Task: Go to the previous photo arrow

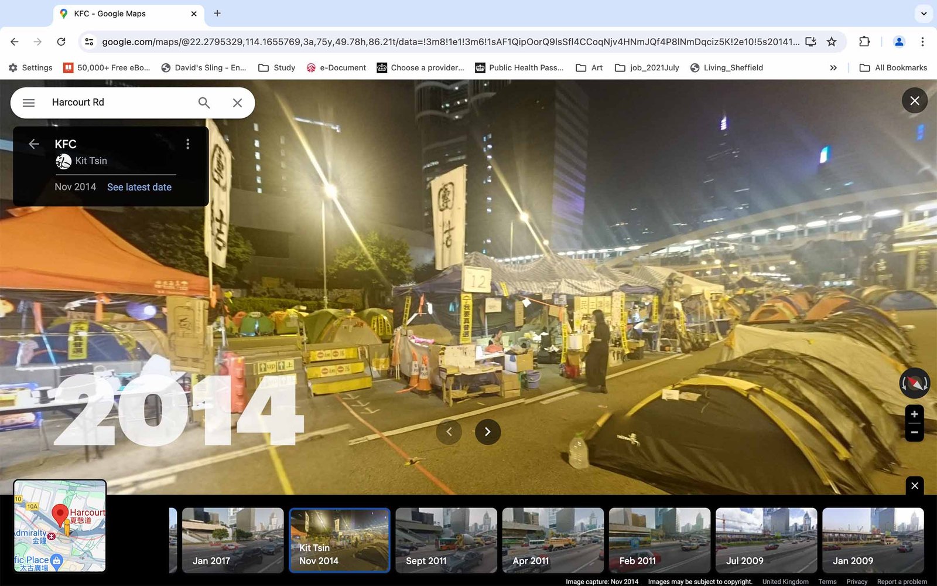Action: (x=449, y=432)
